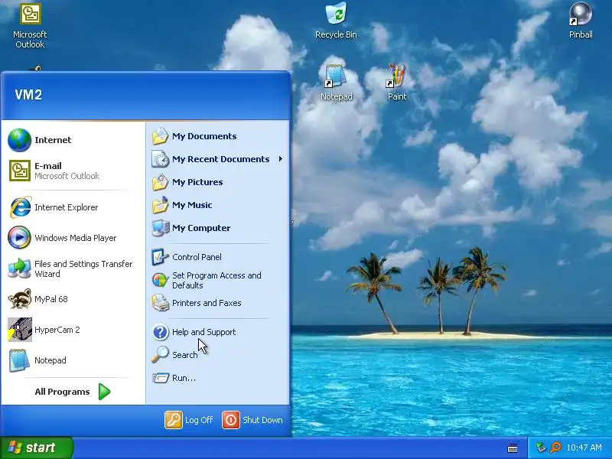Expand the My Recent Documents submenu arrow

[x=281, y=159]
